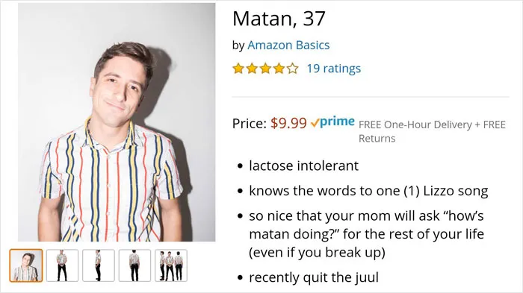The width and height of the screenshot is (523, 293).
Task: Select the side-view full-body thumbnail
Action: (x=99, y=265)
